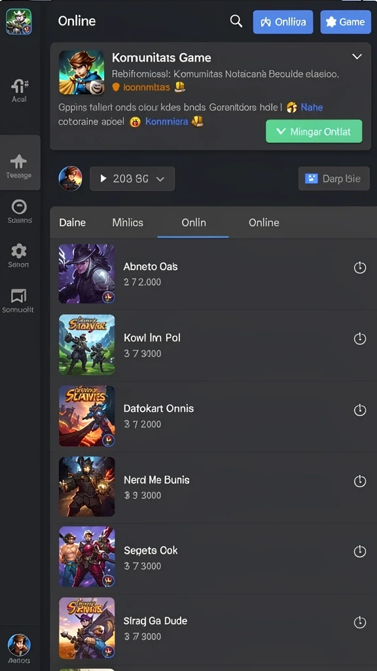The image size is (377, 671).
Task: Click the power icon for Kowl Im Pol
Action: [x=360, y=339]
